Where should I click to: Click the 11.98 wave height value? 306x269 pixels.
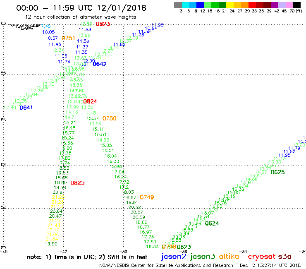point(158,25)
